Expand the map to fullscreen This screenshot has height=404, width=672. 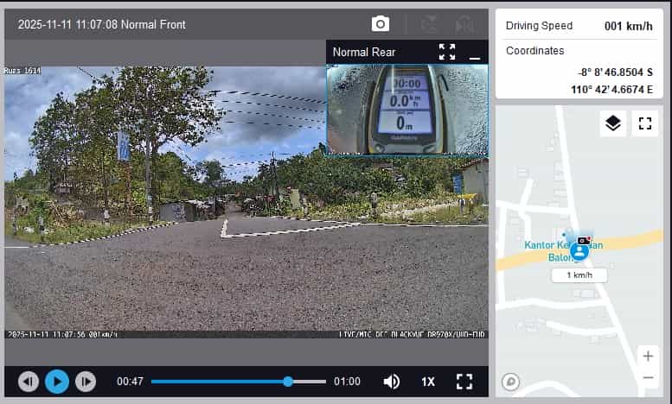point(644,123)
